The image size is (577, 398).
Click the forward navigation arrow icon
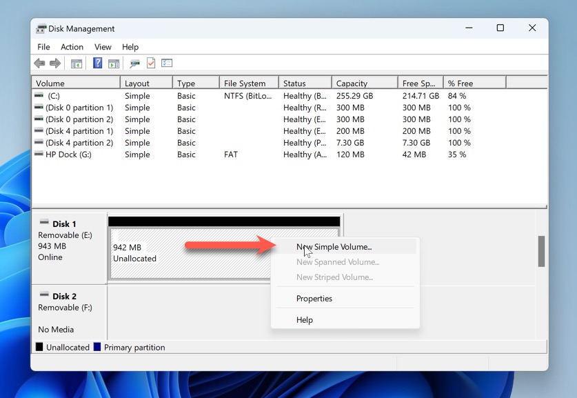(54, 63)
